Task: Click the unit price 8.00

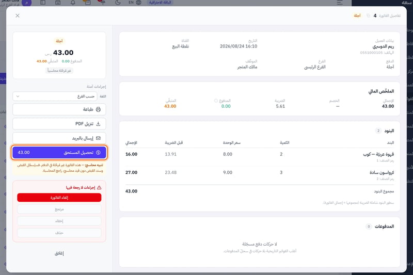Action: [228, 154]
